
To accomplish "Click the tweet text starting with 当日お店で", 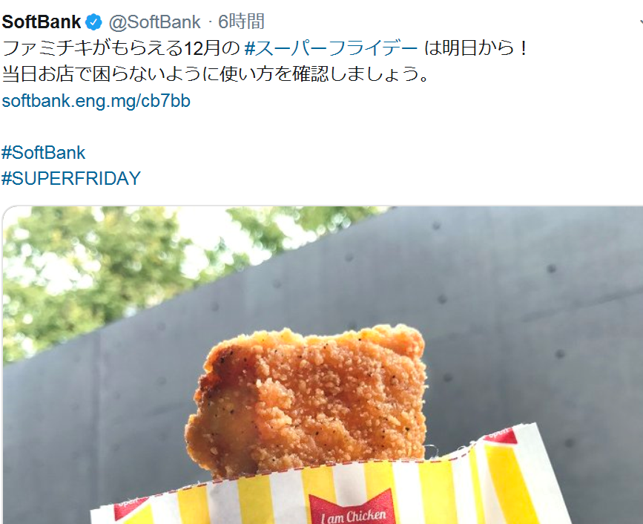I will coord(216,74).
